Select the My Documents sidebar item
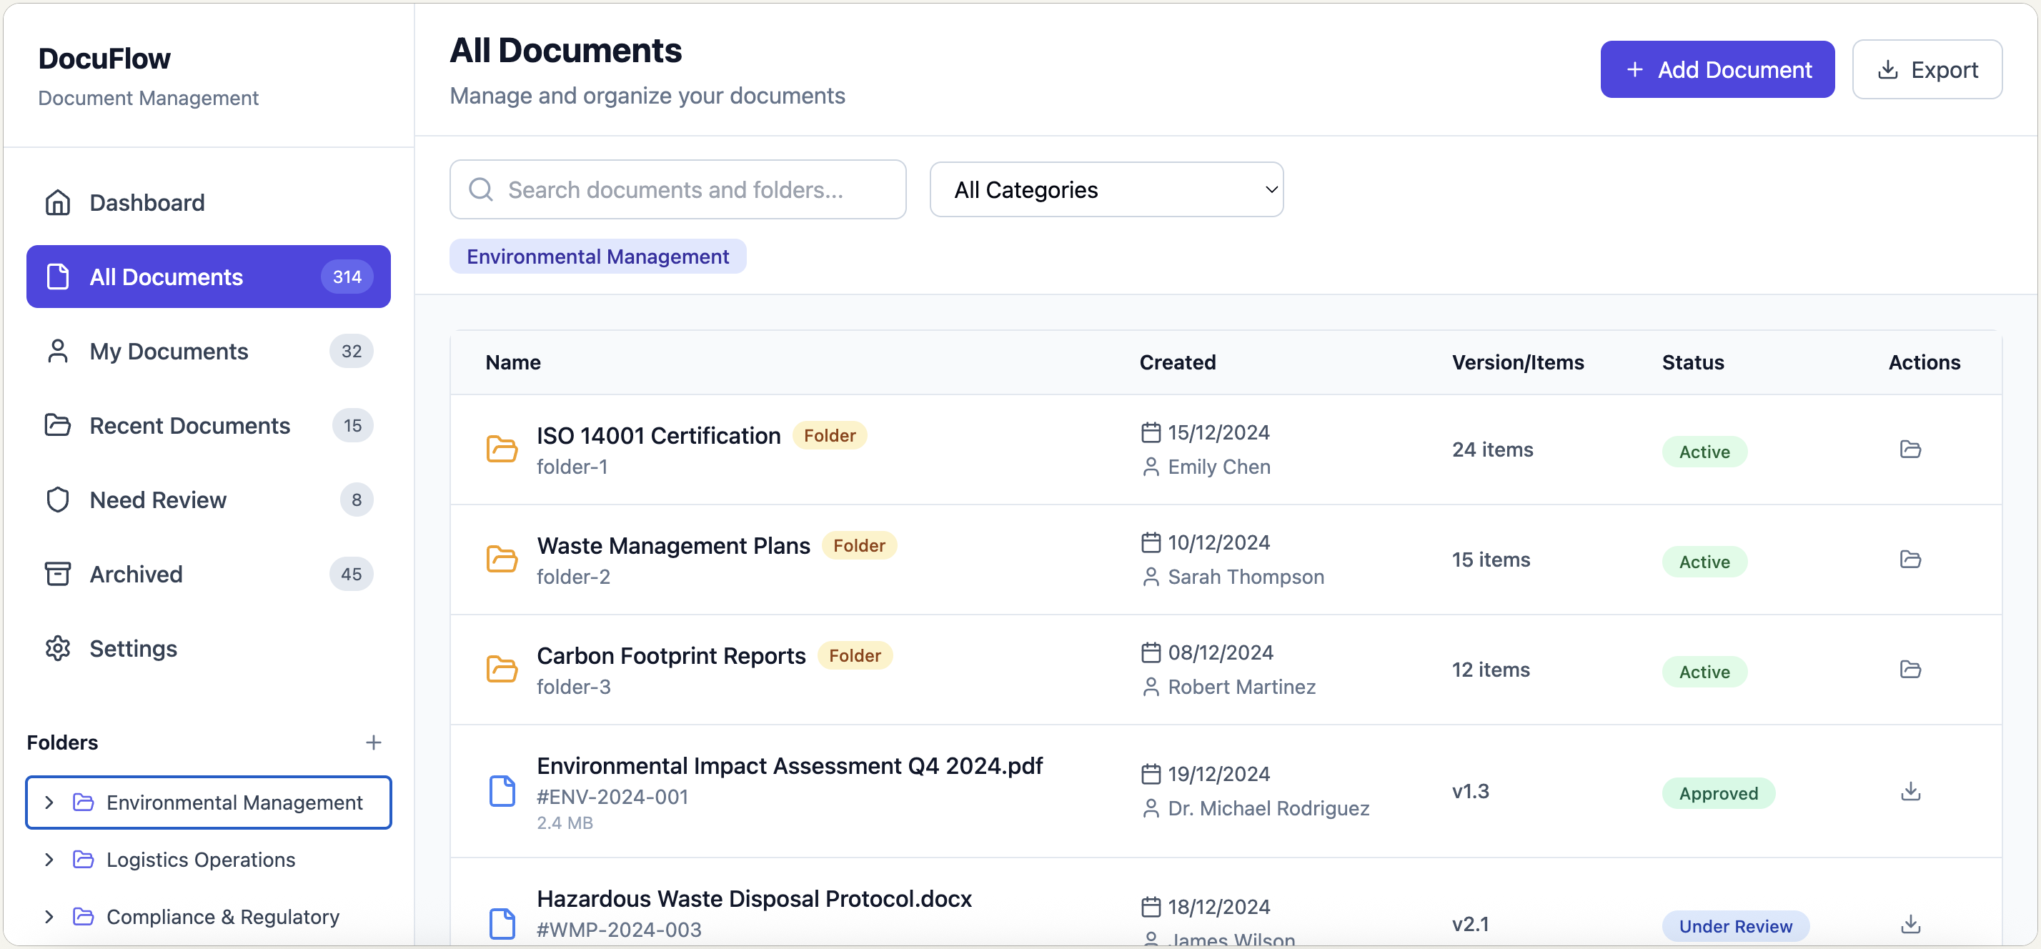This screenshot has width=2041, height=949. (168, 351)
